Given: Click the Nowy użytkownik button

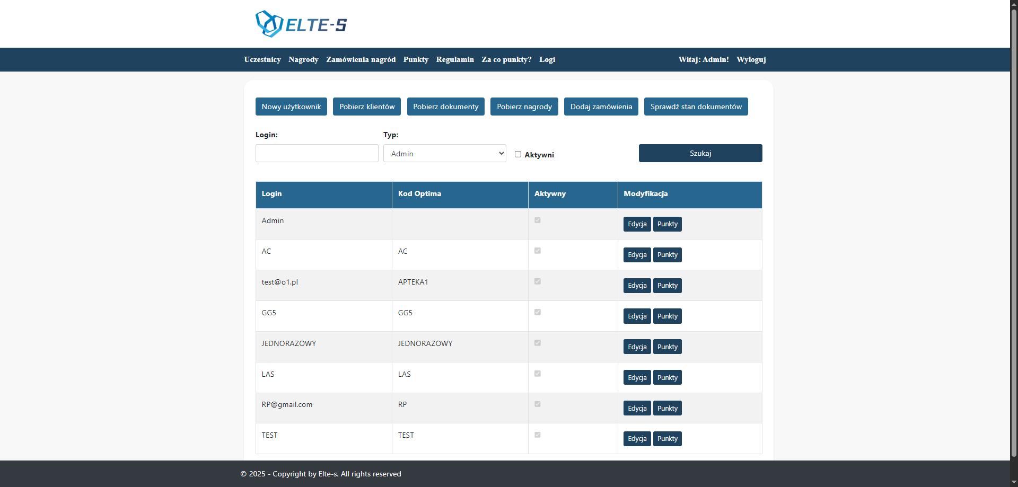Looking at the screenshot, I should pyautogui.click(x=291, y=107).
